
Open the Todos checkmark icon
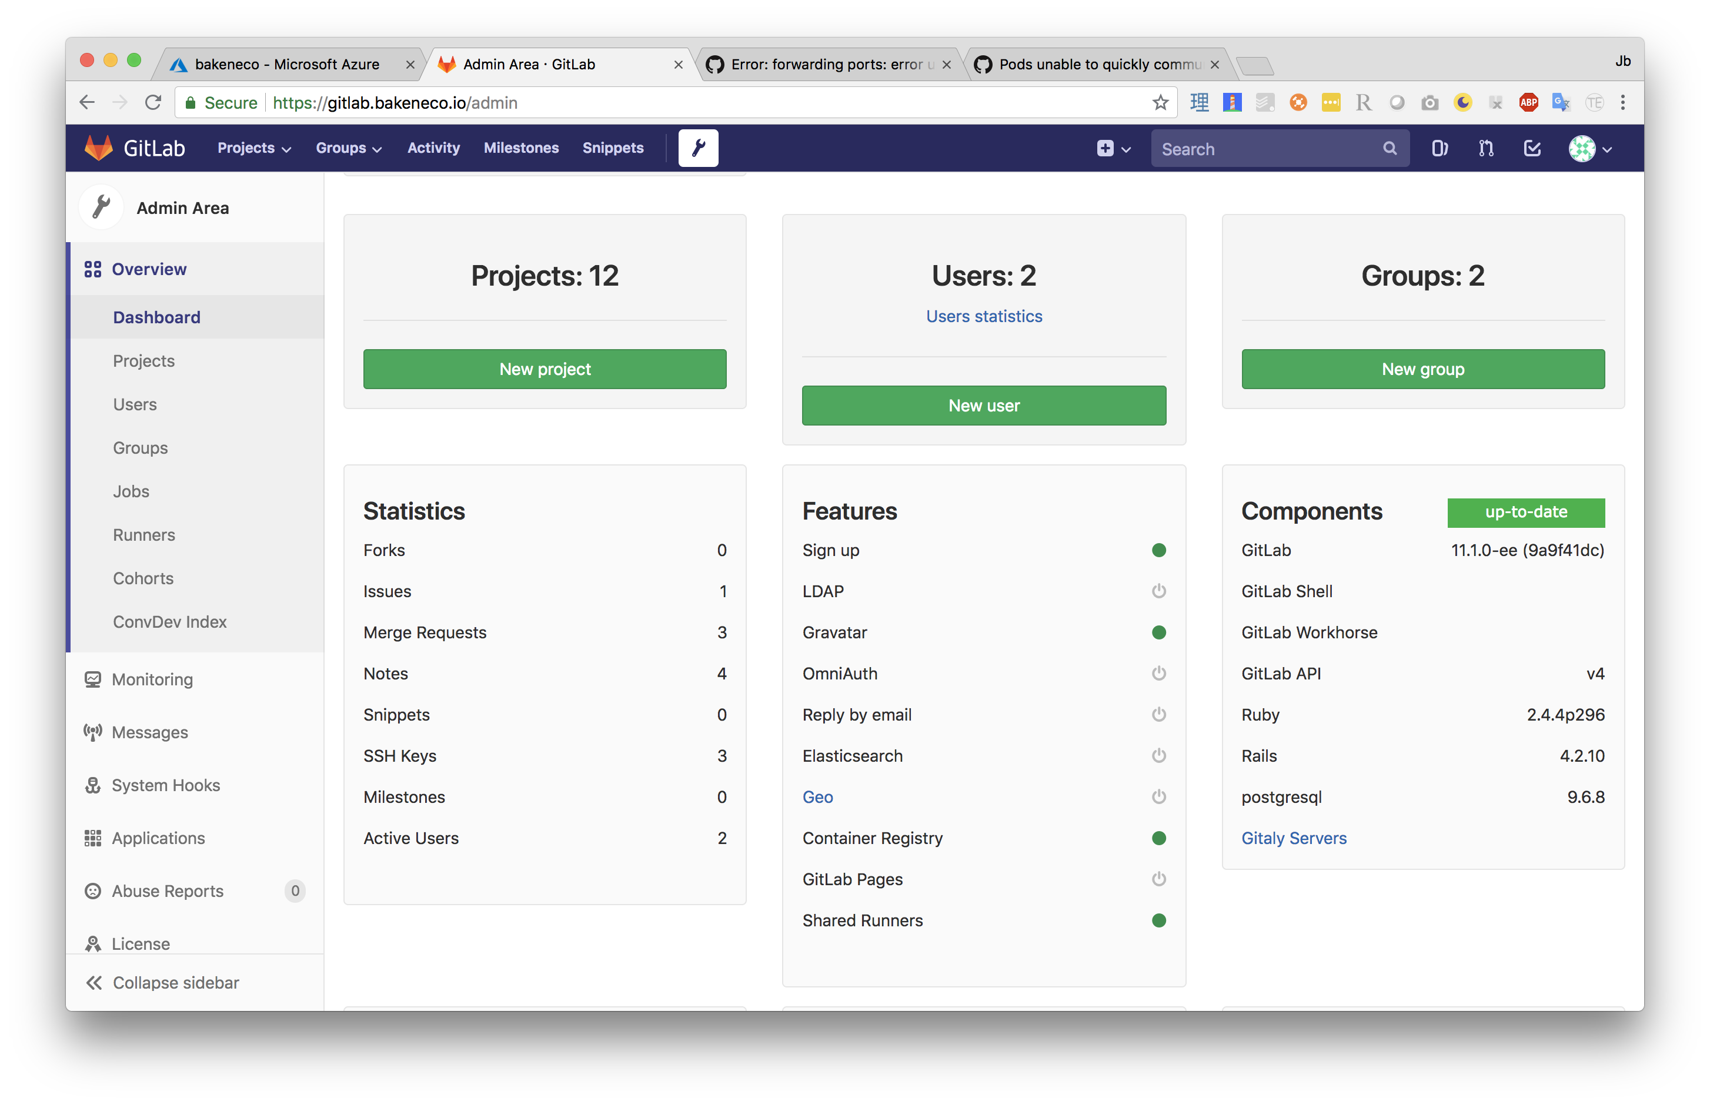click(1532, 149)
